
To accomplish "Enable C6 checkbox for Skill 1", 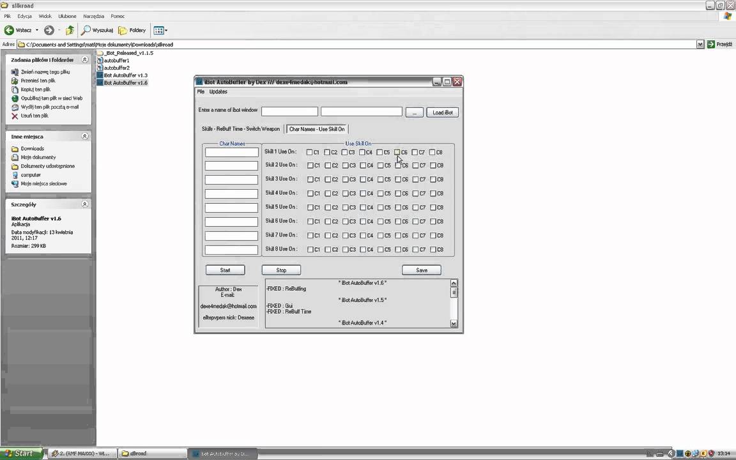I will (x=399, y=152).
